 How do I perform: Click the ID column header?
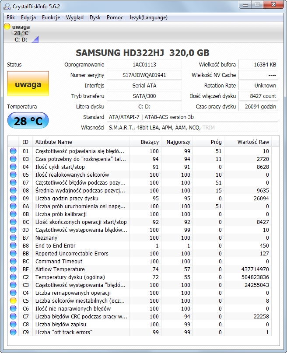click(25, 142)
